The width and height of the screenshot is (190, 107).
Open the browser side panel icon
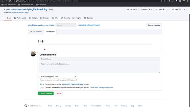pos(180,1)
